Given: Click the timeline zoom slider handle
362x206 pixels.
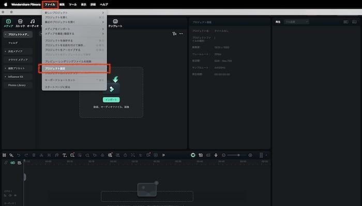Looking at the screenshot, I should [x=238, y=155].
